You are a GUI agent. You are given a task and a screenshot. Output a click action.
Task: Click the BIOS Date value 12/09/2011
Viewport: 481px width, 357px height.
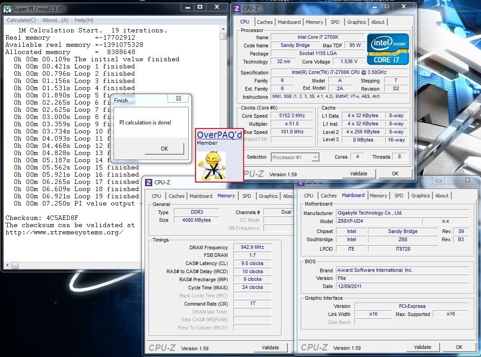coord(403,286)
